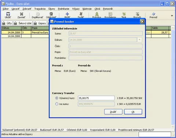Open the Úkony menu
This screenshot has width=176, height=138.
coord(52,9)
